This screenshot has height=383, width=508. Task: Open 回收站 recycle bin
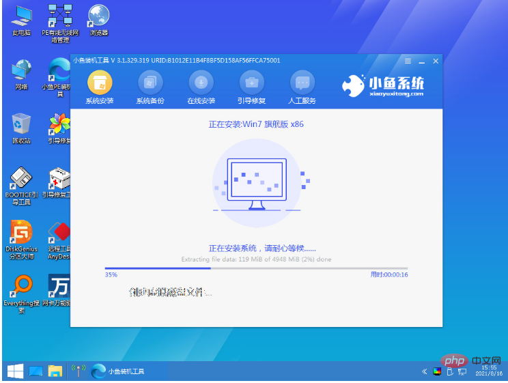[x=21, y=128]
